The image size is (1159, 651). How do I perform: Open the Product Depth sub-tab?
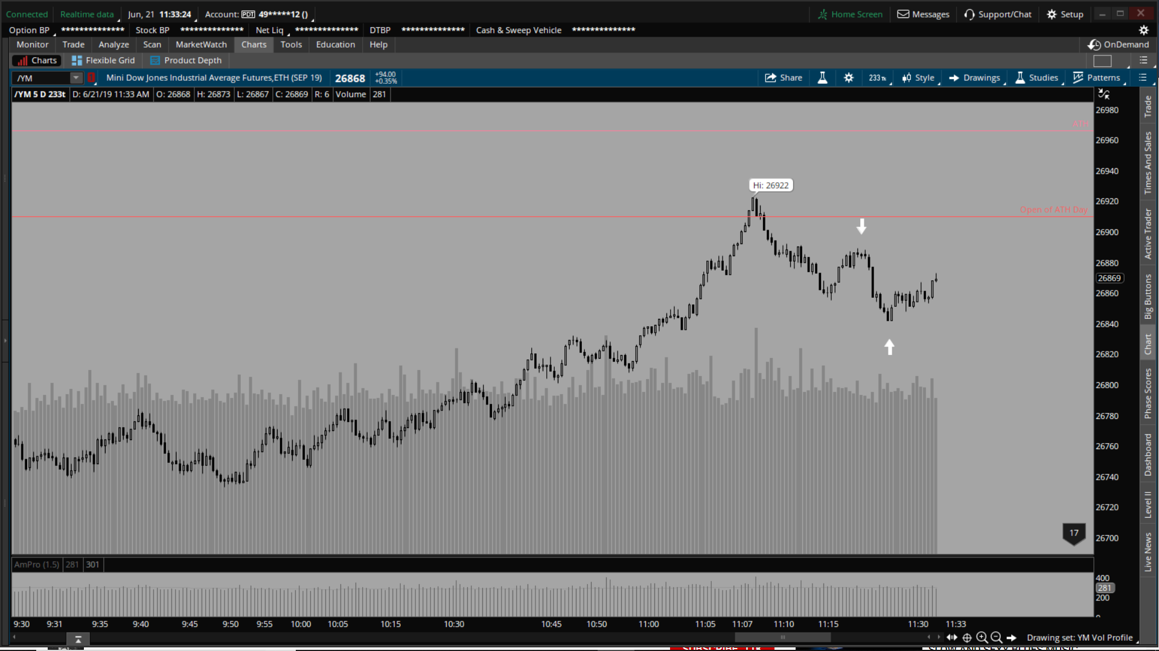pyautogui.click(x=186, y=61)
